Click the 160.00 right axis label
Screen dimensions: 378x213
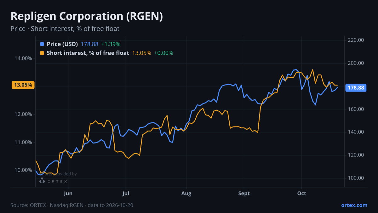point(357,109)
